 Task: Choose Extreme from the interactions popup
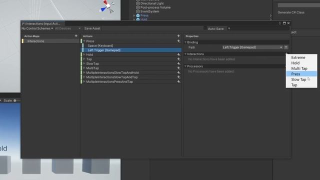(301, 57)
